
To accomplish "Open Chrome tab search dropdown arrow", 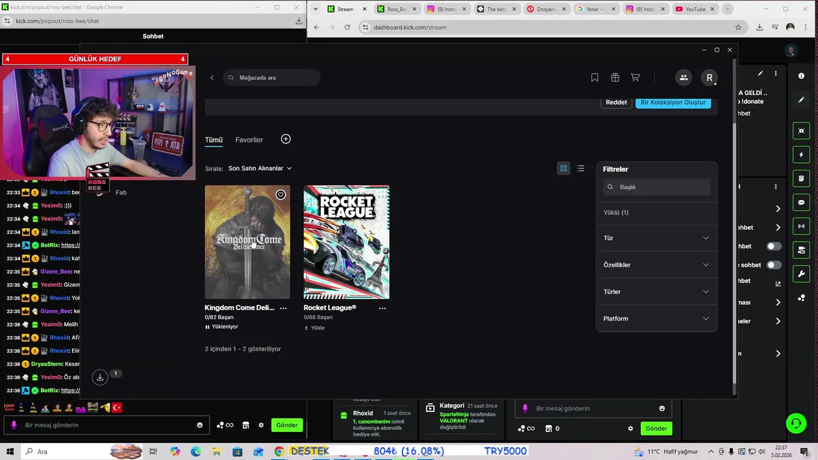I will 315,9.
